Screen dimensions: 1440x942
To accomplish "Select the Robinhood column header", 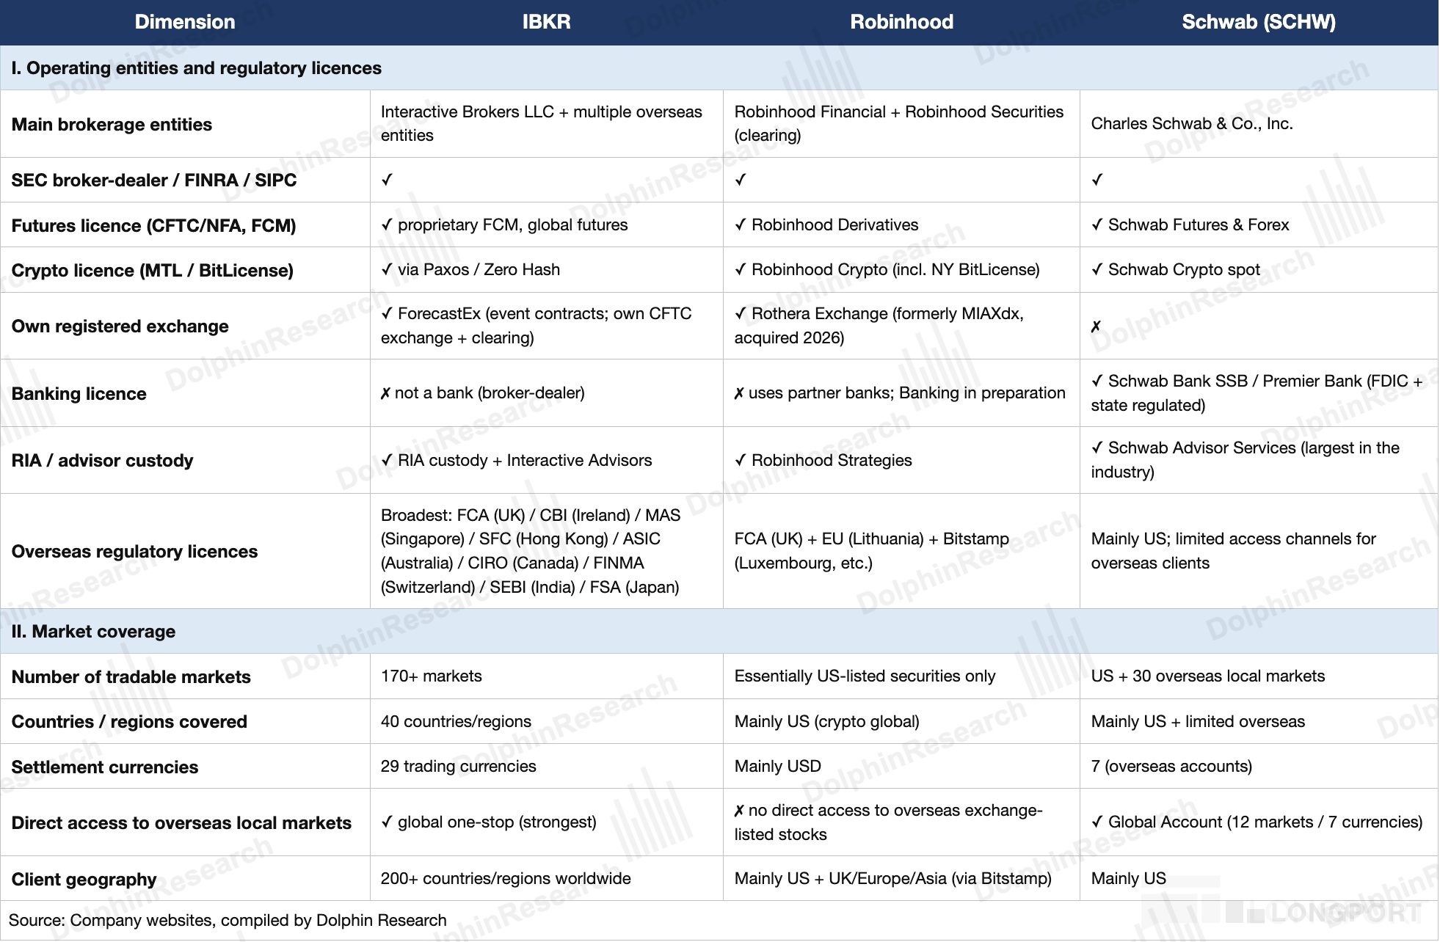I will click(901, 22).
